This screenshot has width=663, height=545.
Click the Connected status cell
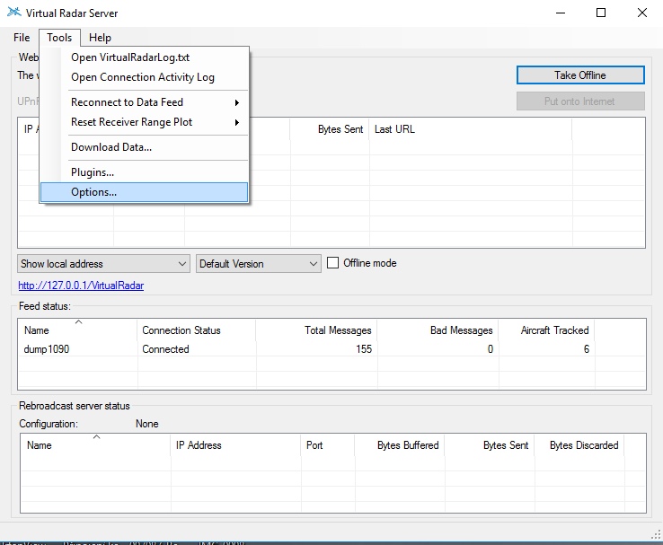[165, 349]
